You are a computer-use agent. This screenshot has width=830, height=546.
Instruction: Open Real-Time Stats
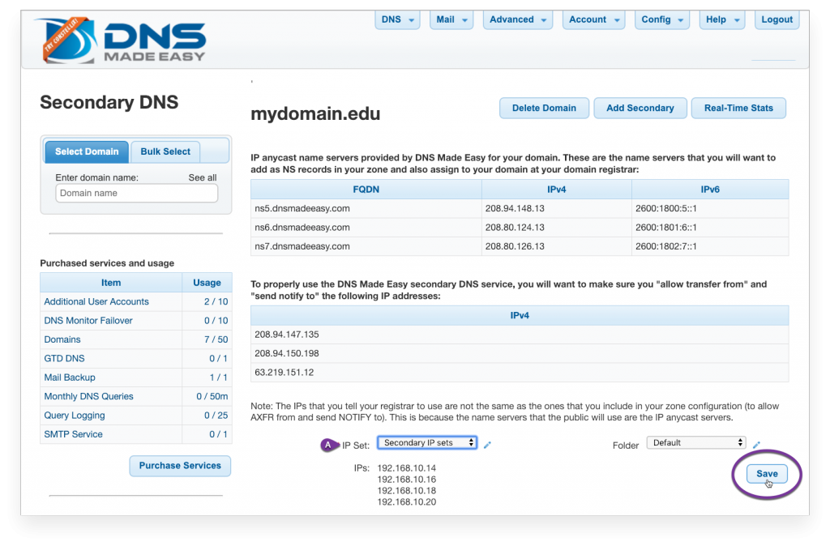pos(738,108)
